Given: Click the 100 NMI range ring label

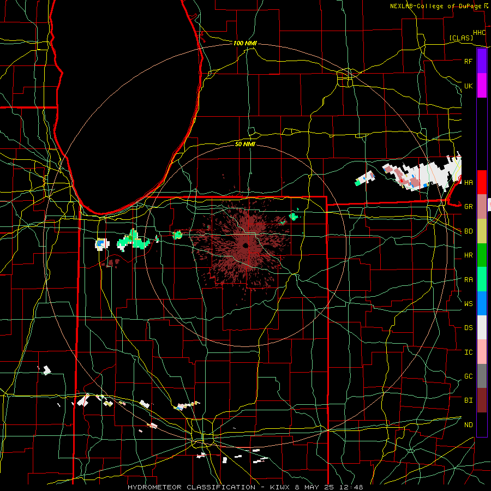Looking at the screenshot, I should tap(245, 43).
